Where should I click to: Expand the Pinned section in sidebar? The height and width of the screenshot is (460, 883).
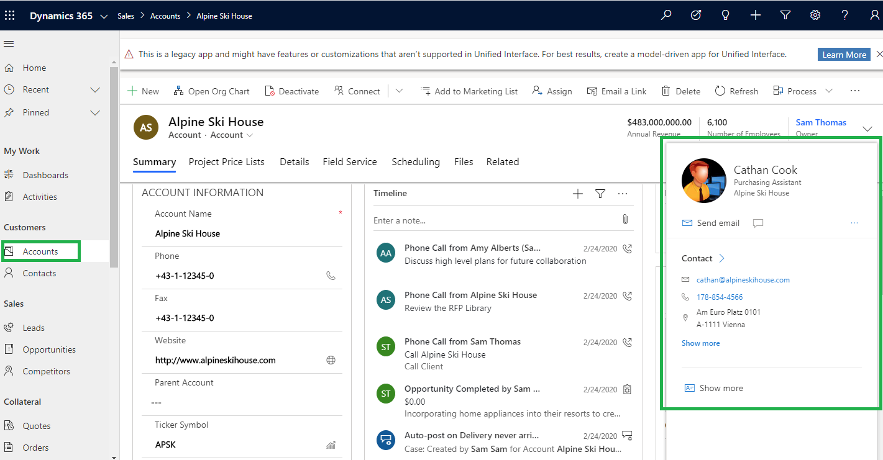pos(95,113)
